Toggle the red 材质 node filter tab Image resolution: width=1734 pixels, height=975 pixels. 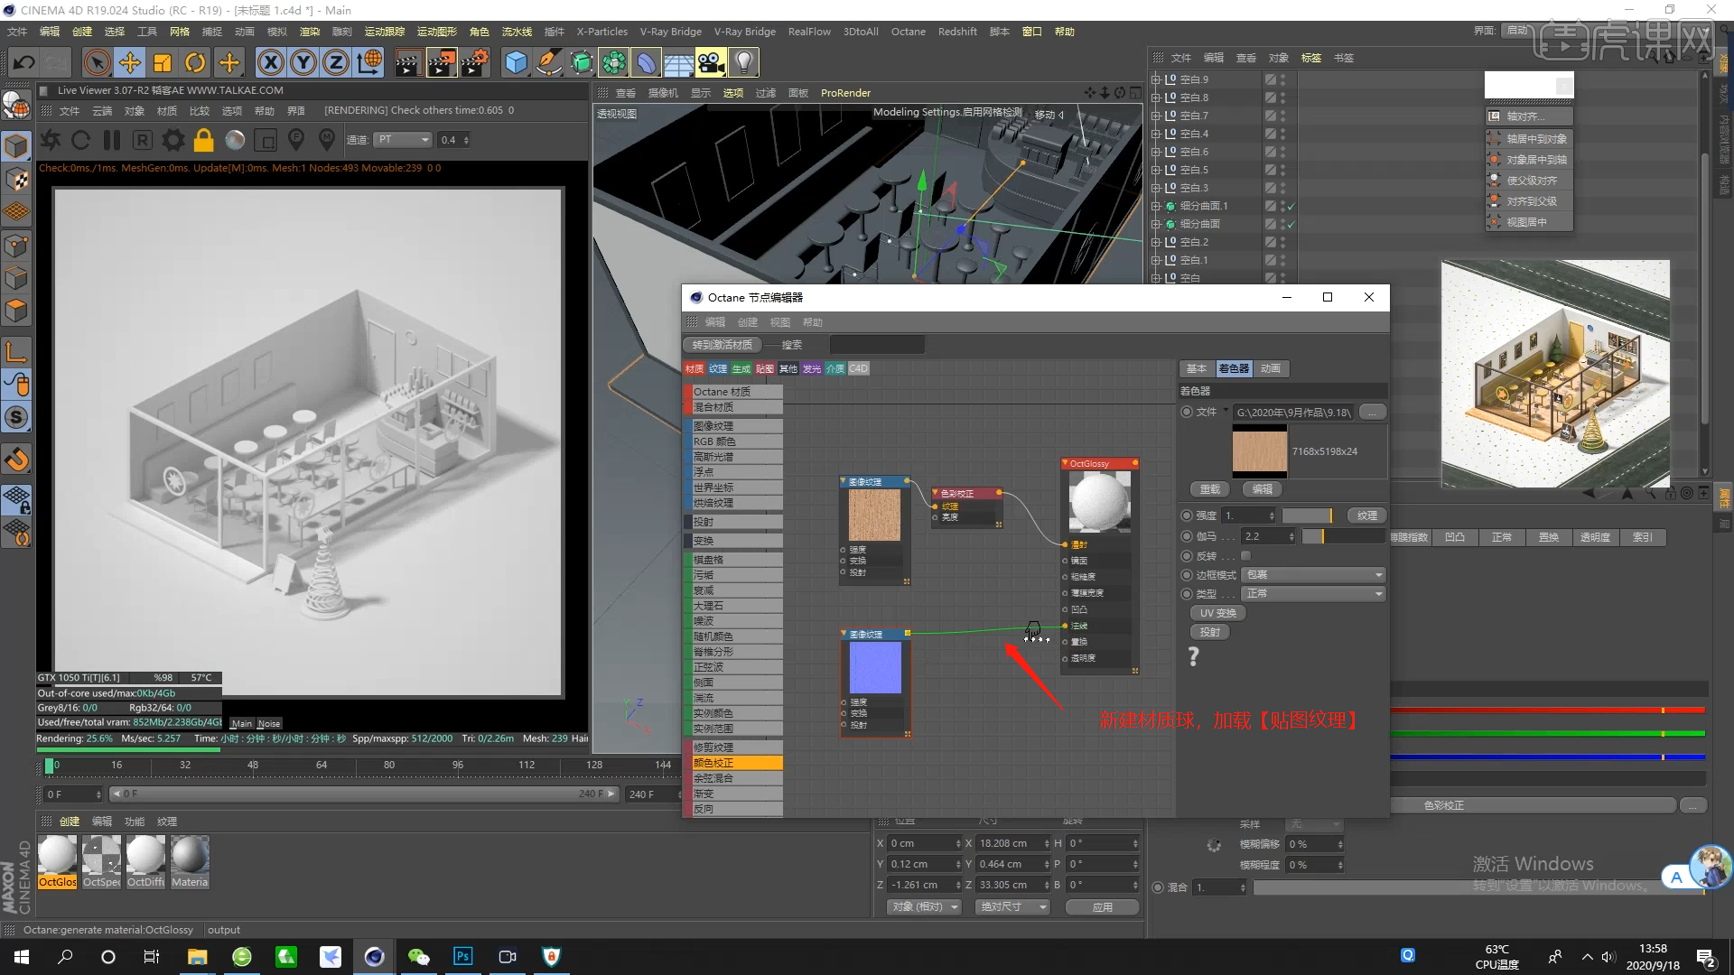click(x=695, y=368)
